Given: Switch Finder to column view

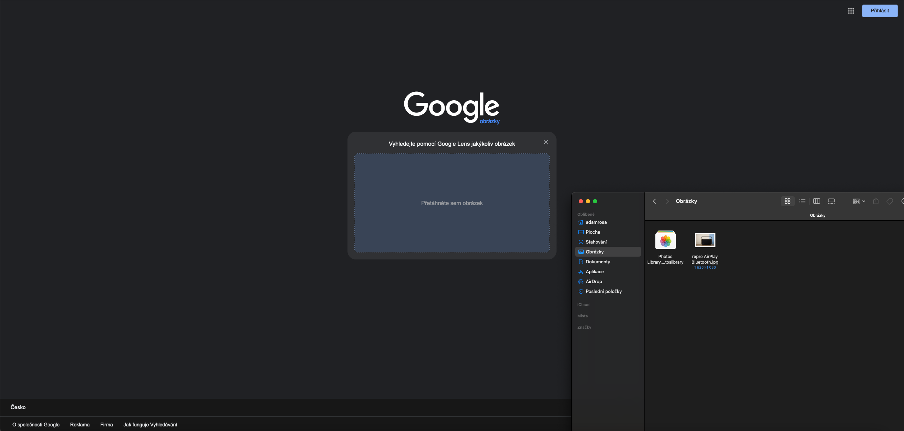Looking at the screenshot, I should 816,201.
